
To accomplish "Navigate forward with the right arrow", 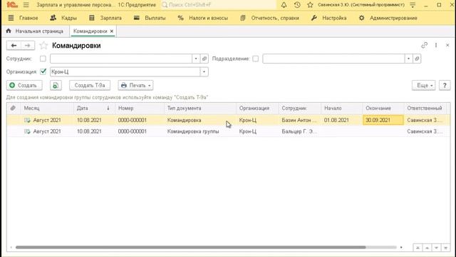I will 28,46.
